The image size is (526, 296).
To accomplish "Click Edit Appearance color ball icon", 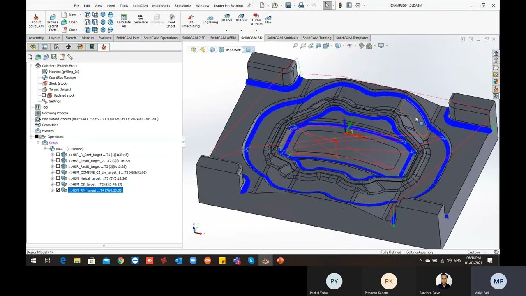I will pyautogui.click(x=361, y=46).
